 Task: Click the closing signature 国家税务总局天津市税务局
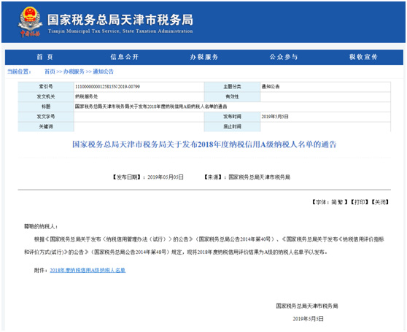[307, 306]
